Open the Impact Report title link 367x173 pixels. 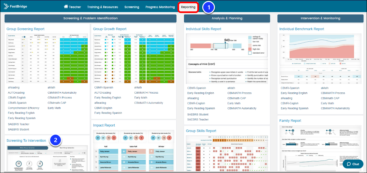pos(104,125)
